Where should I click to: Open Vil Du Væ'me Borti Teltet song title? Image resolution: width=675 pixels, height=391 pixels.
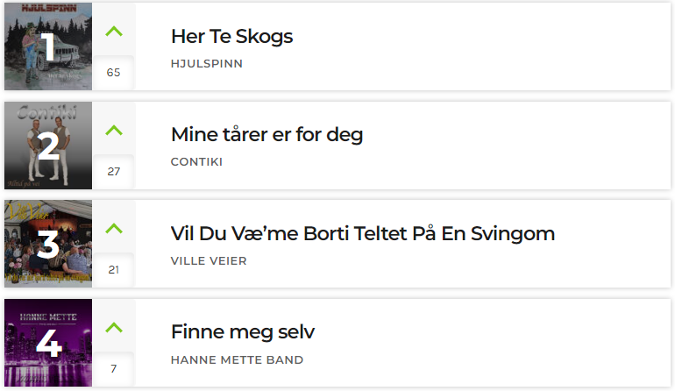pos(363,234)
